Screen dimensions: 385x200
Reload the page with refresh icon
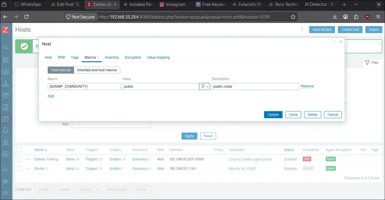26,17
